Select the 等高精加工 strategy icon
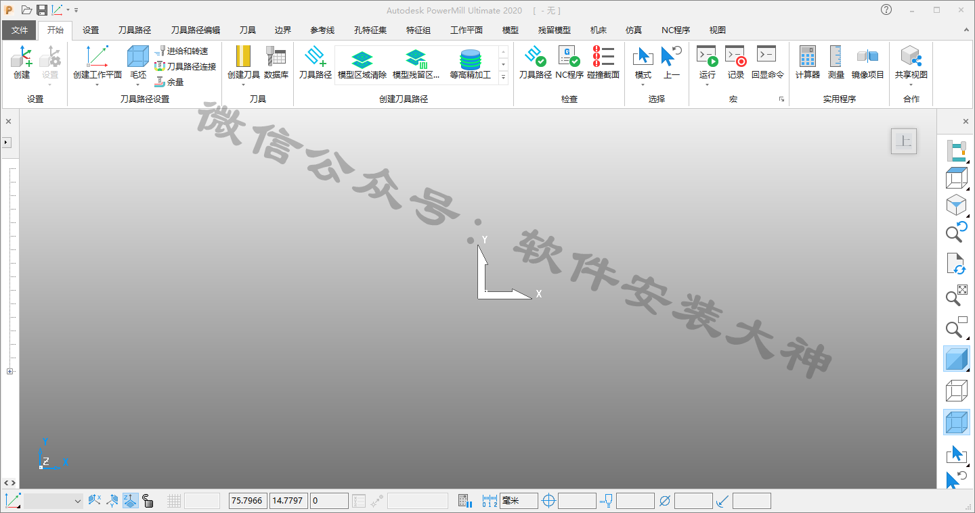975x513 pixels. (x=470, y=64)
